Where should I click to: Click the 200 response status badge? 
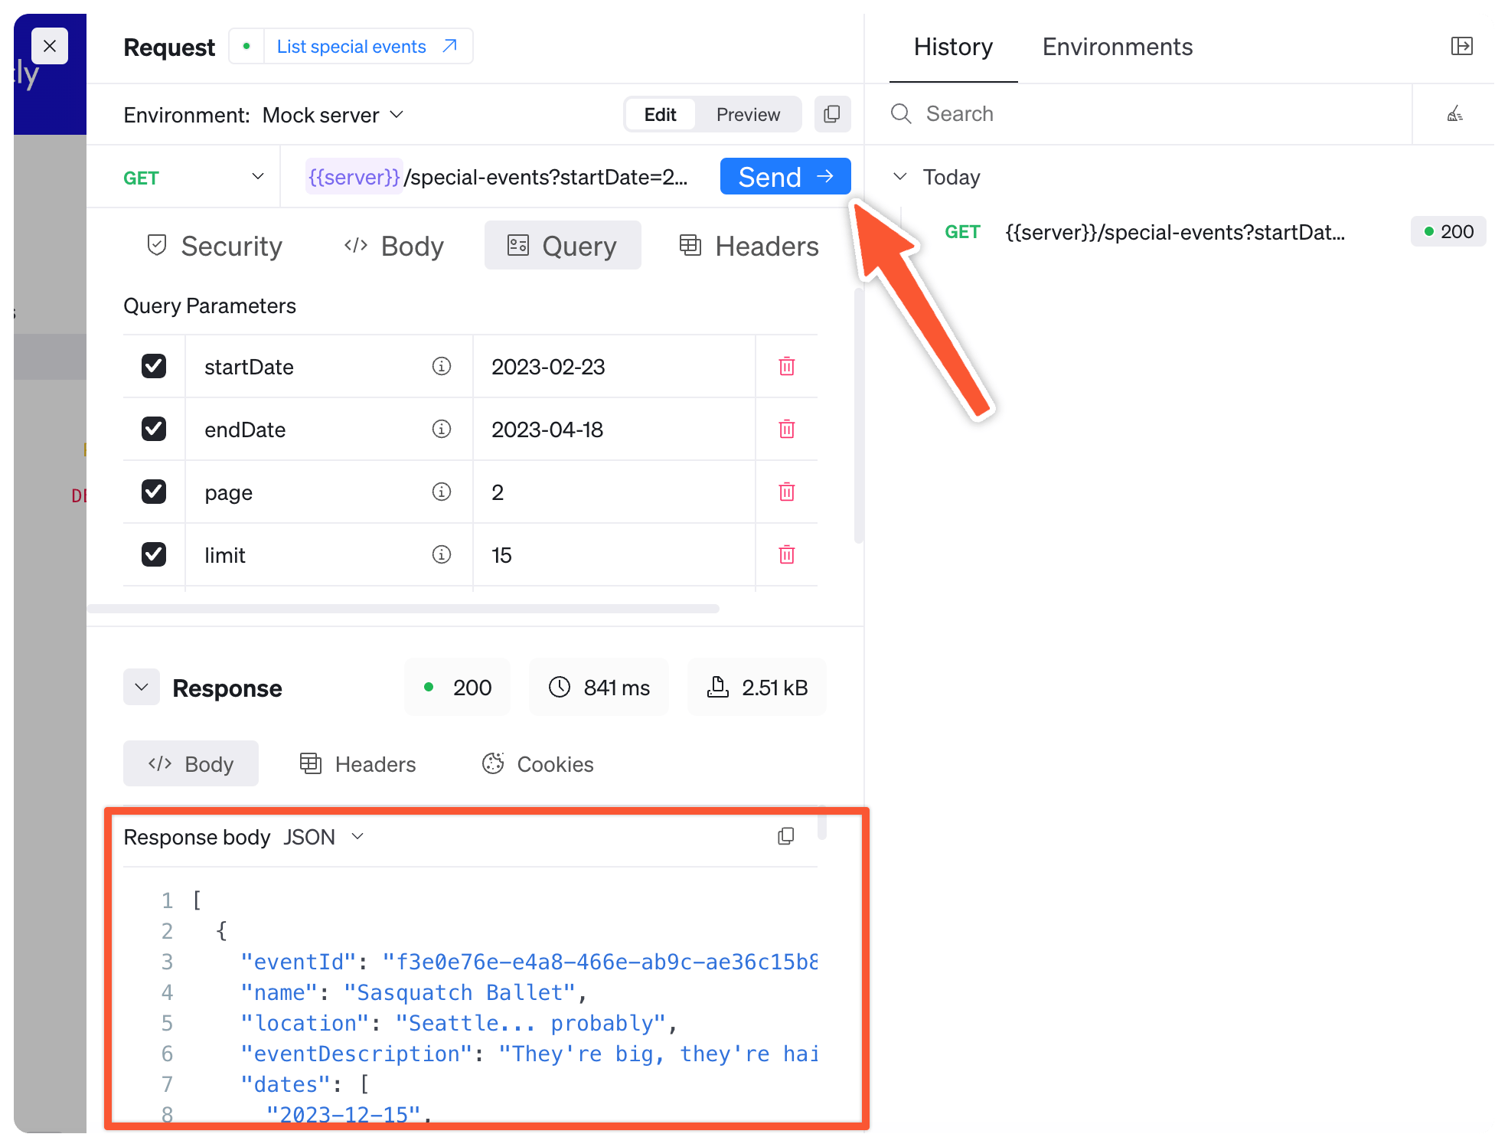point(458,688)
